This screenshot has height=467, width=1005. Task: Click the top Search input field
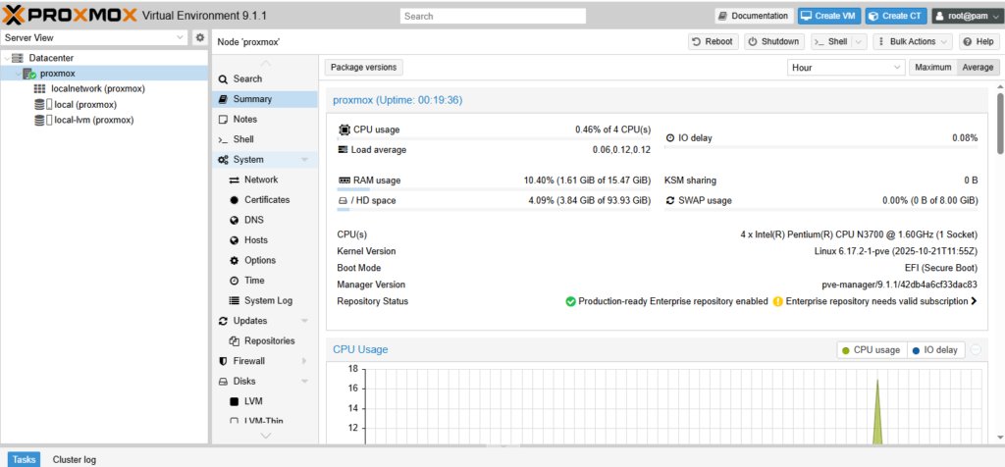tap(493, 16)
